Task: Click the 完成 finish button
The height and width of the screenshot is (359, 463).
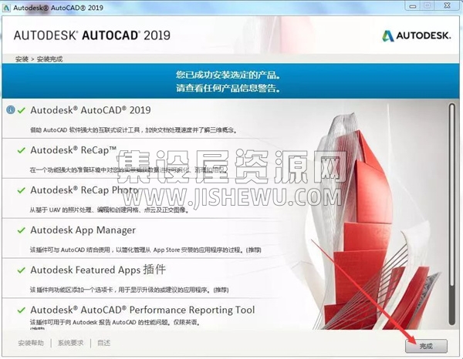Action: point(426,346)
